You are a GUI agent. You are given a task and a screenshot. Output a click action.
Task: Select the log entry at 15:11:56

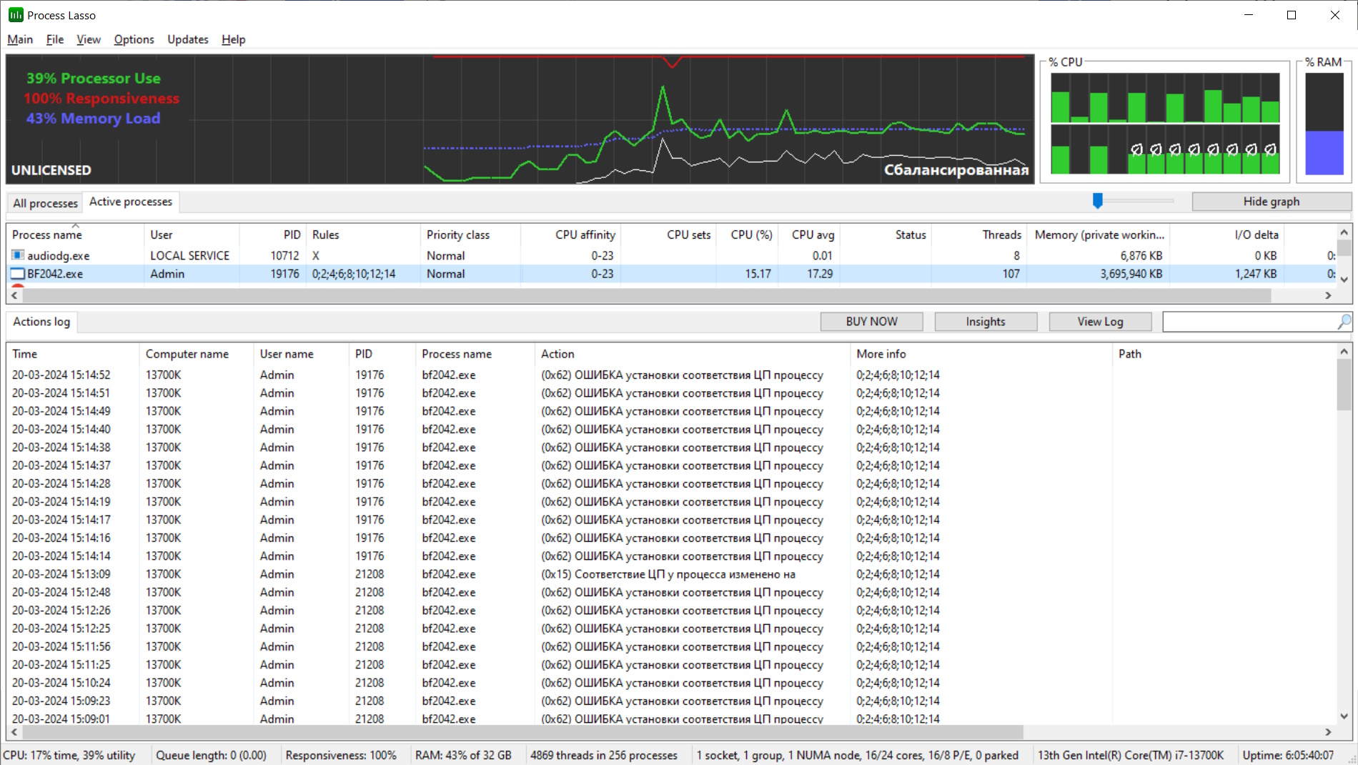click(x=671, y=646)
